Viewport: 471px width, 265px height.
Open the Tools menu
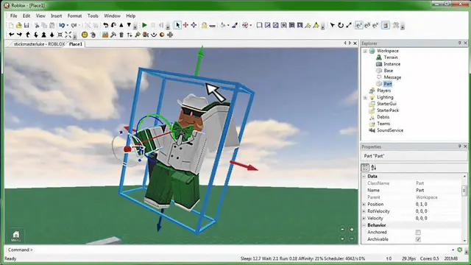coord(93,15)
